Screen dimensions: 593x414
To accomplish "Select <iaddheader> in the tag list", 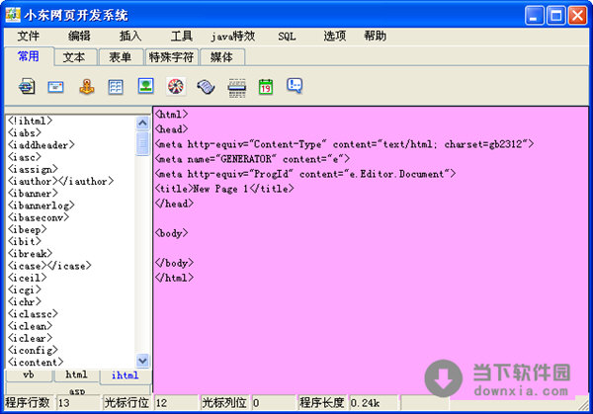I will [x=42, y=145].
